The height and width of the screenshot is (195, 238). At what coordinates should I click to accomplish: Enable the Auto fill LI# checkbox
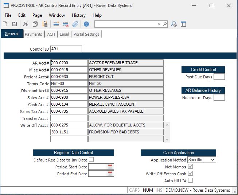(x=190, y=180)
